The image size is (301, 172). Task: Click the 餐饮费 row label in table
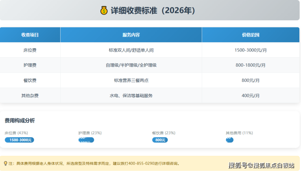tap(30, 80)
